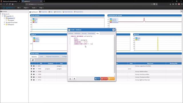Close the Create - Database dialog

114,30
